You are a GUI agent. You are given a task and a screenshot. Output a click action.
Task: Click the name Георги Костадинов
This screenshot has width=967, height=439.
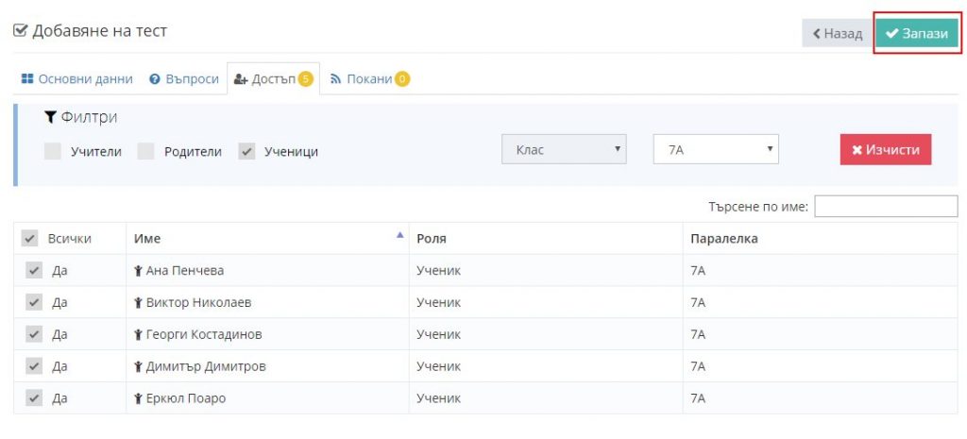(x=204, y=335)
